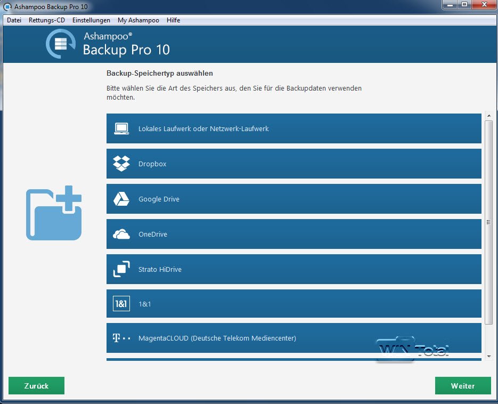The width and height of the screenshot is (498, 404).
Task: Continue with the Weiter button
Action: (463, 385)
